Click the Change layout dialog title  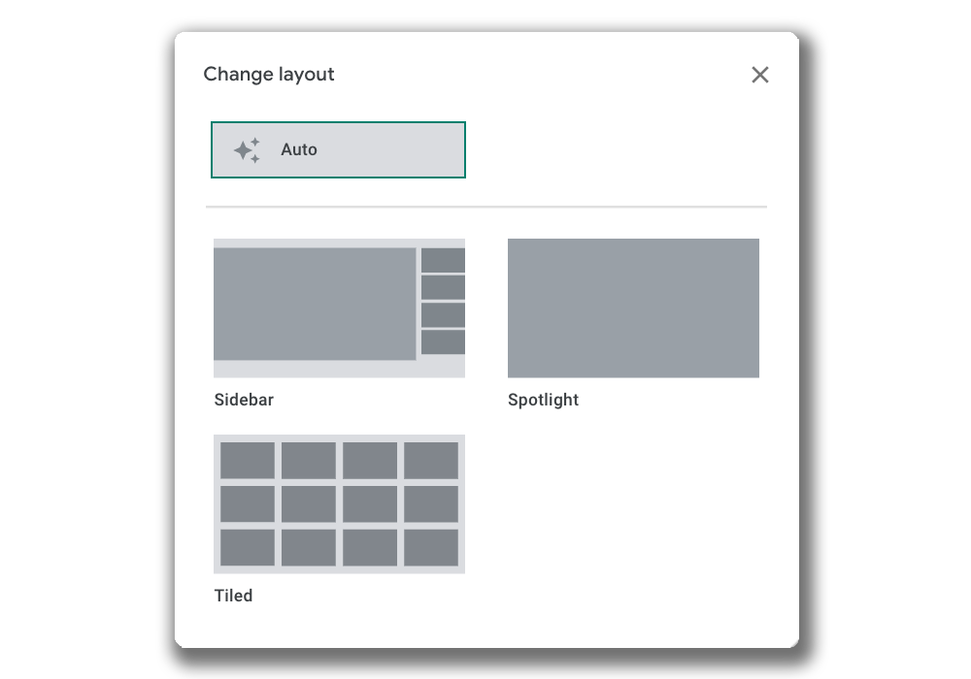coord(269,75)
